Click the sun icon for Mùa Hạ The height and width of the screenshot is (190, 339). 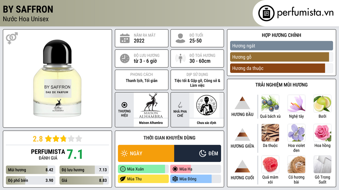175,169
